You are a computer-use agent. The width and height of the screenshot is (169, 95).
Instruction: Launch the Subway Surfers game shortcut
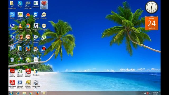[20, 39]
